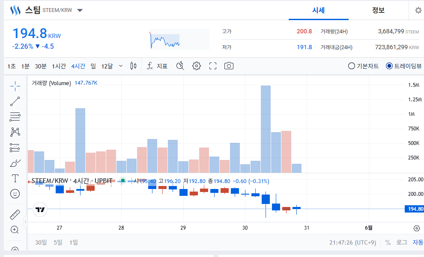The height and width of the screenshot is (257, 424).
Task: Click the Steem coin logo
Action: click(15, 10)
